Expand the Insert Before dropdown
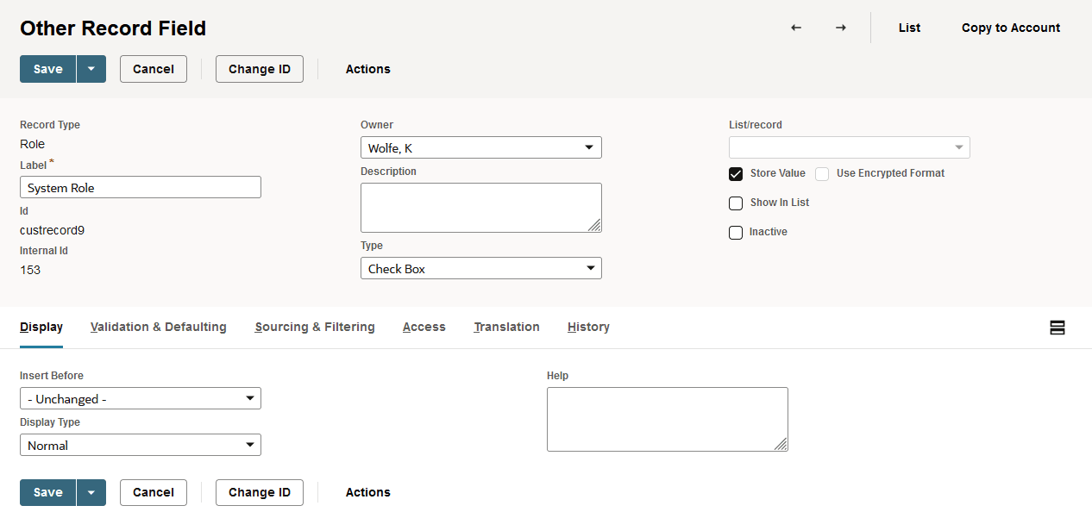Image resolution: width=1092 pixels, height=512 pixels. (x=140, y=399)
